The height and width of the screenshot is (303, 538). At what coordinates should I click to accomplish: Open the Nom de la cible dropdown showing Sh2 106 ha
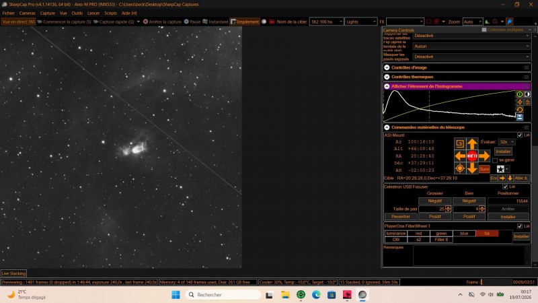[x=326, y=22]
